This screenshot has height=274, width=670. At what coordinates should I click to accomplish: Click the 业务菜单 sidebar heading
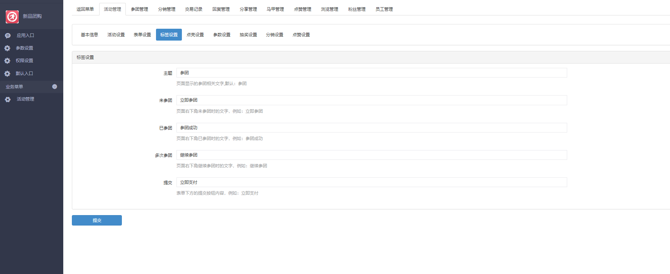tap(14, 87)
